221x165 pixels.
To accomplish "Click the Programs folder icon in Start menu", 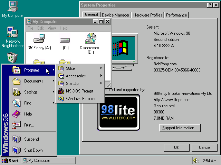I will click(17, 70).
